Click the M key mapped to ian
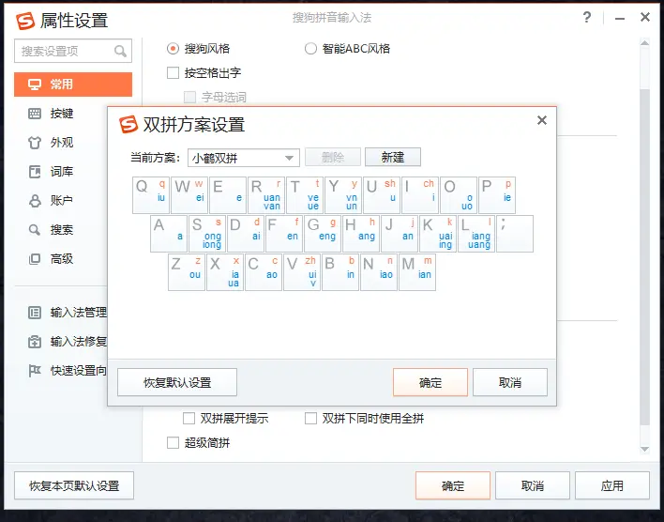 (x=417, y=272)
